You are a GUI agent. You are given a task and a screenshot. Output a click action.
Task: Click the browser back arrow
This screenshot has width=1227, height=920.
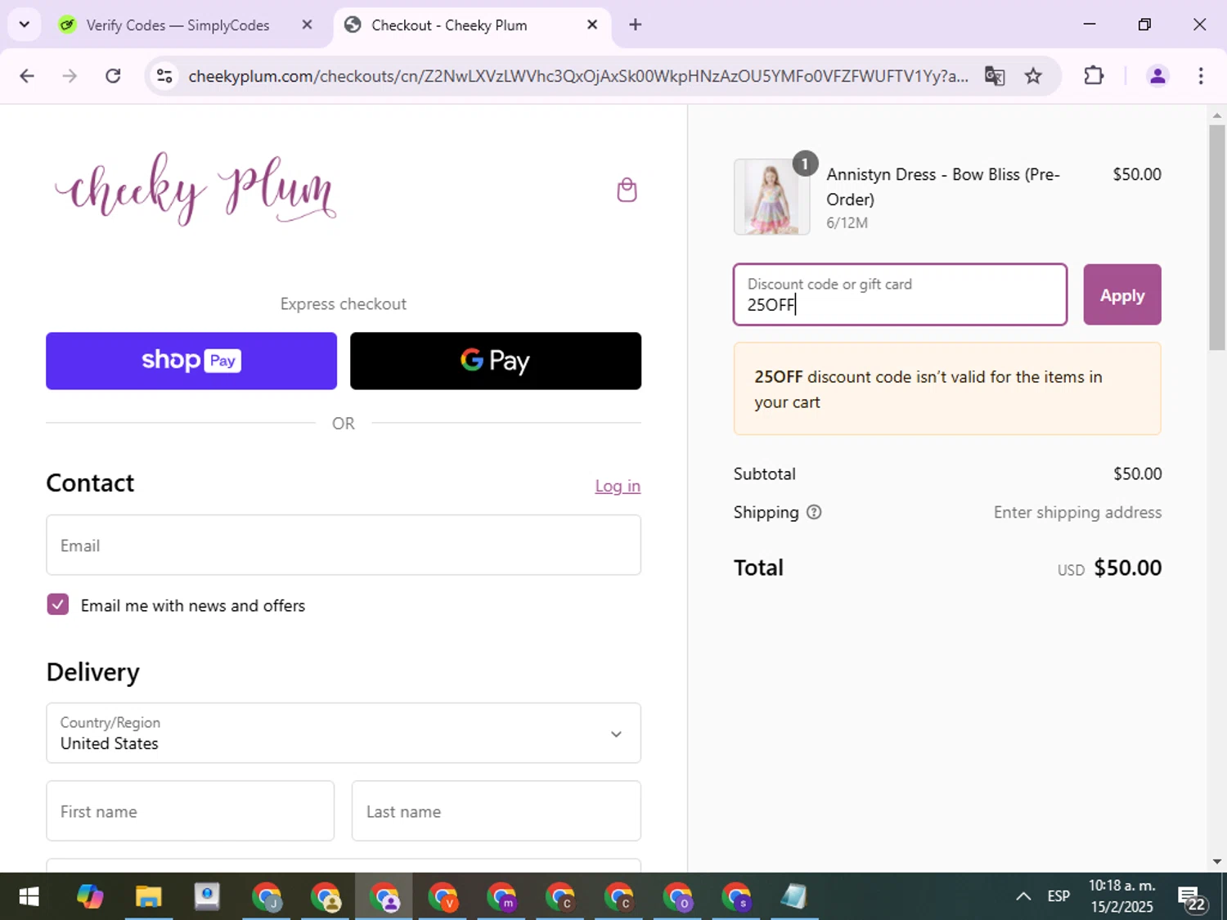coord(27,76)
